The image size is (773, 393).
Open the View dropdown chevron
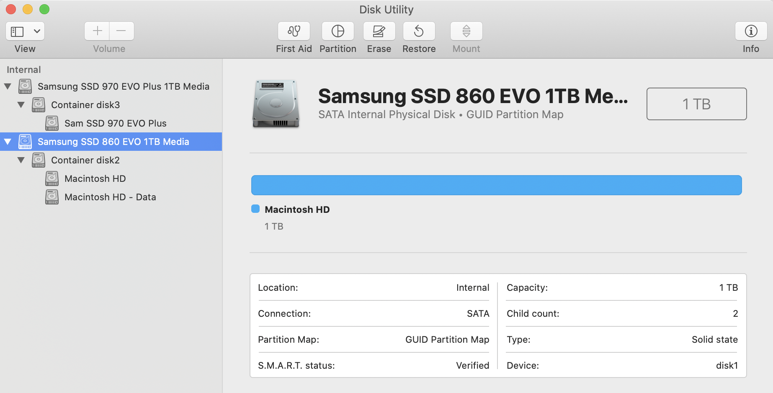[37, 31]
